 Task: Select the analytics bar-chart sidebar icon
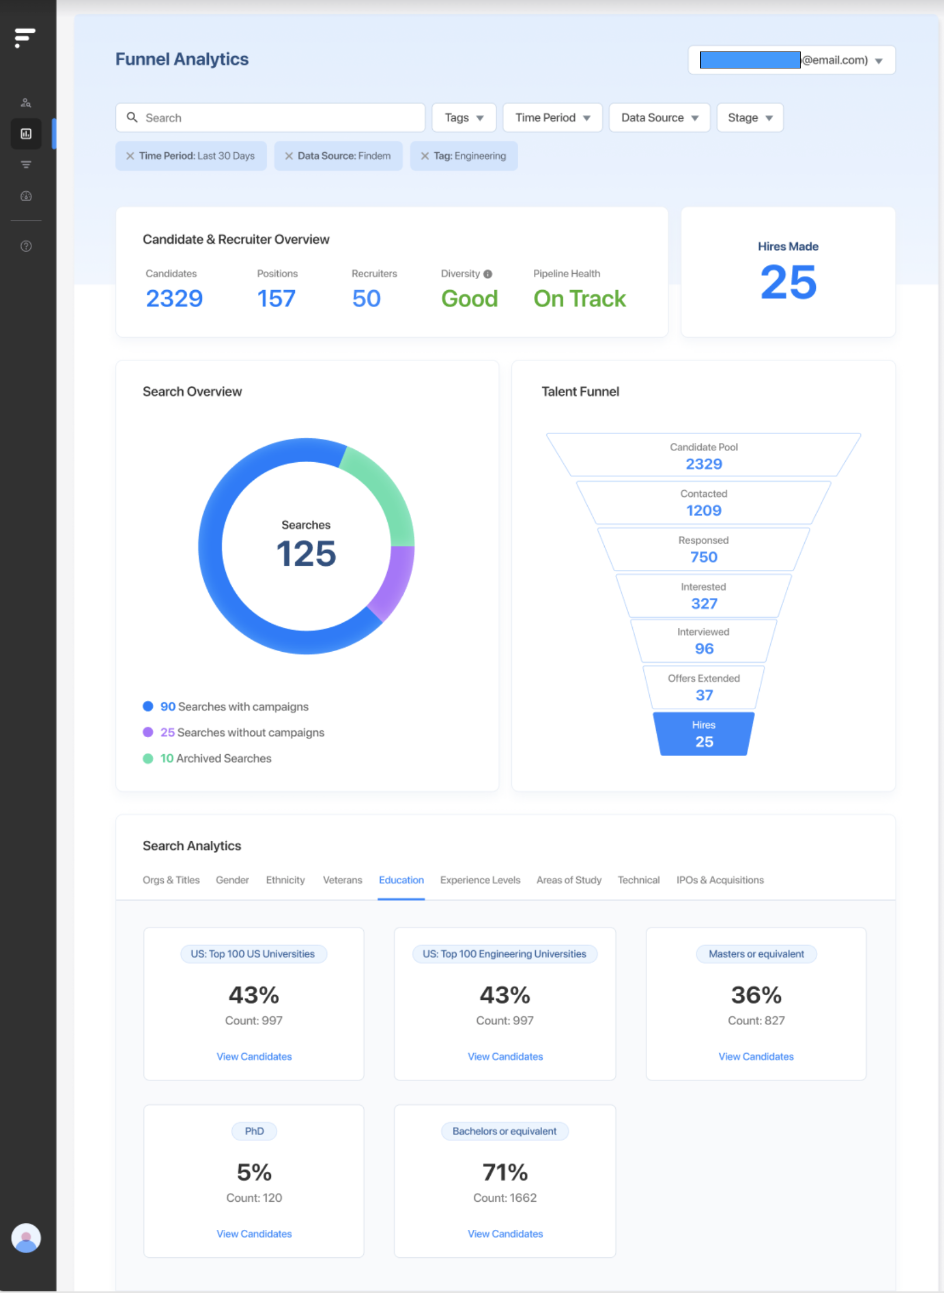(26, 134)
